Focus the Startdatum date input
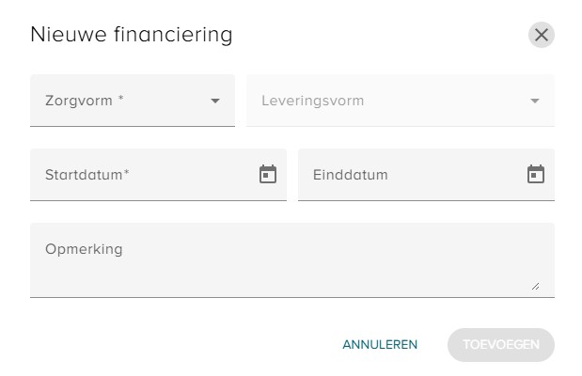 click(158, 175)
